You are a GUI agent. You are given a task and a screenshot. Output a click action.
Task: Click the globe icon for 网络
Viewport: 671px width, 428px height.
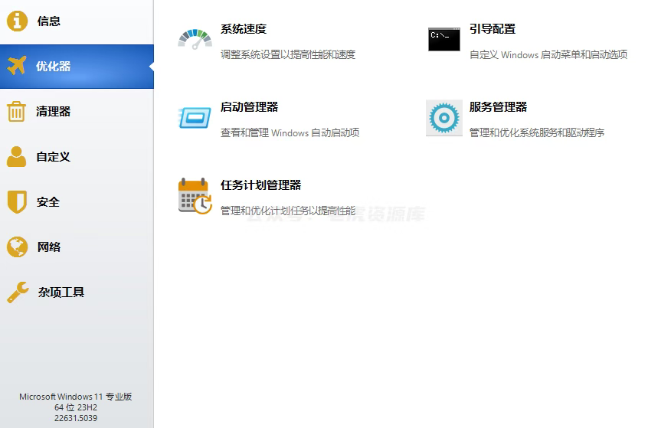(17, 247)
